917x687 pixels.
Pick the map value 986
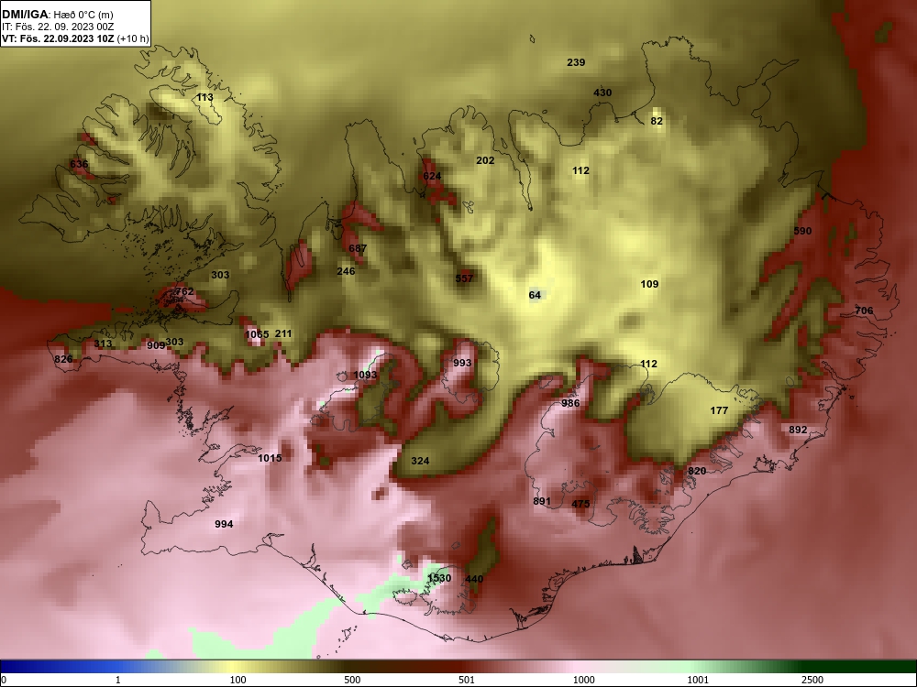coord(570,403)
